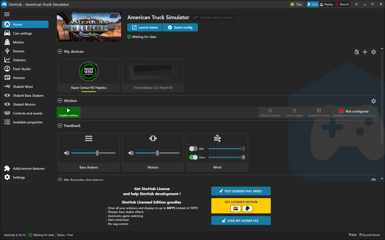The height and width of the screenshot is (240, 385).
Task: Open ShakeIt Motors in the sidebar
Action: point(25,104)
